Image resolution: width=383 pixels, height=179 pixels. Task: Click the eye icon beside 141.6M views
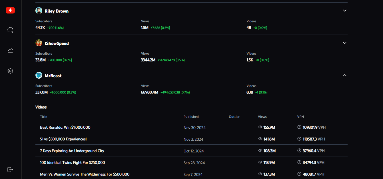[x=260, y=139]
